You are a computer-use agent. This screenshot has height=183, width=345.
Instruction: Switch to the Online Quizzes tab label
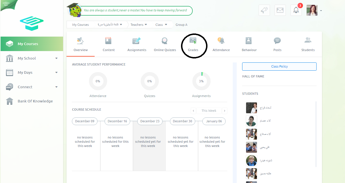(165, 50)
